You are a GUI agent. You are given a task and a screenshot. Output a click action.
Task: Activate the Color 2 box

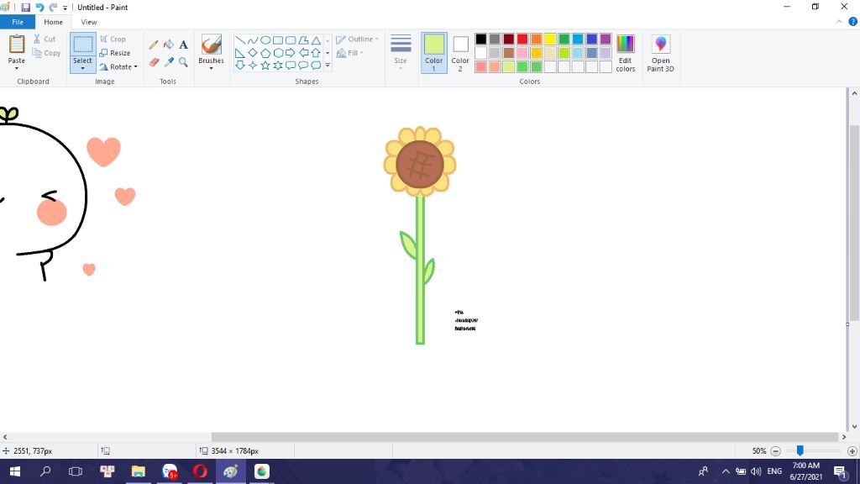coord(460,53)
